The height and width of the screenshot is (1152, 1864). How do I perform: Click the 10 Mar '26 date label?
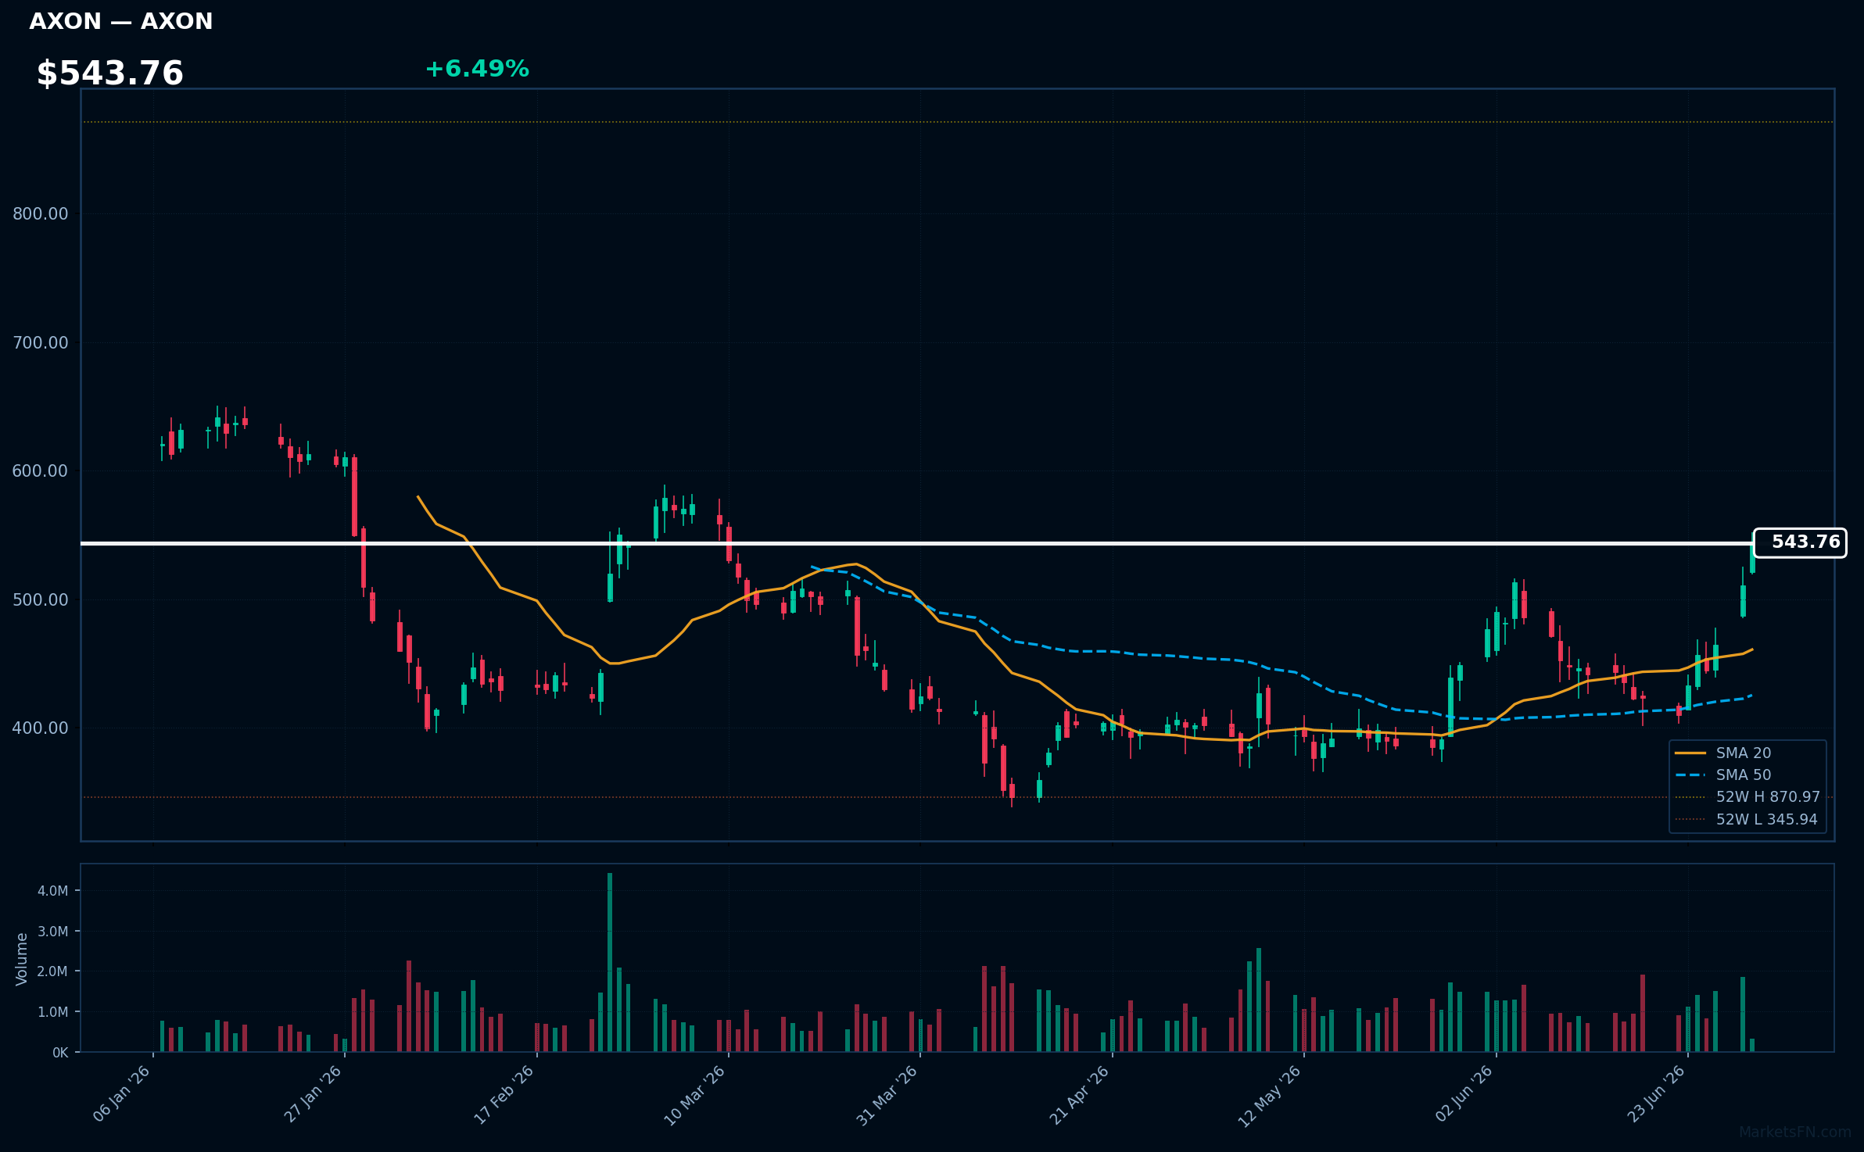[x=696, y=1094]
